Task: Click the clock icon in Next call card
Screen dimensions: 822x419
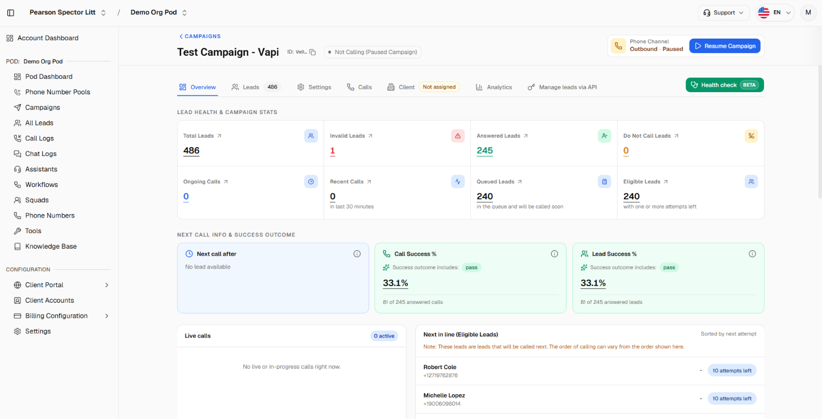Action: pos(189,254)
